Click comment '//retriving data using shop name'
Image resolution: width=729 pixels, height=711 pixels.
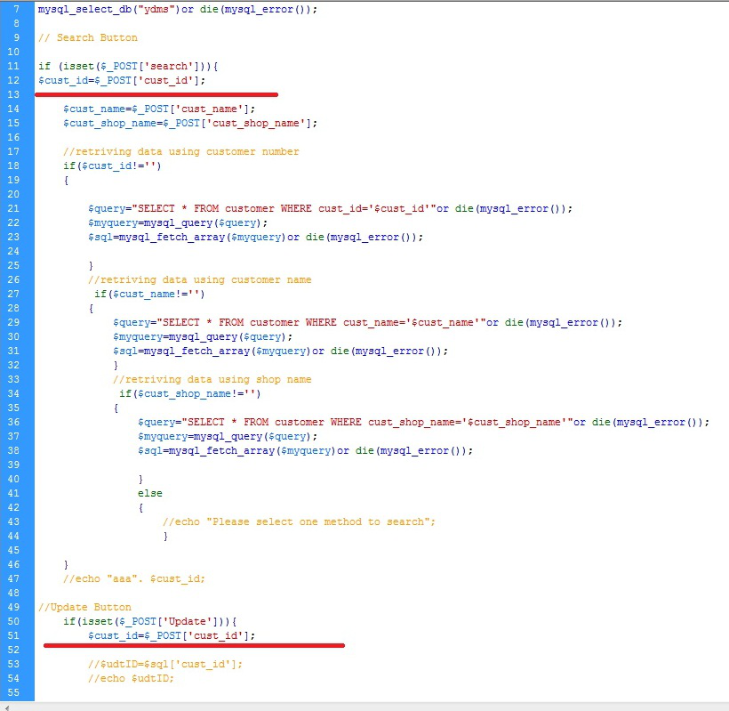(x=212, y=379)
